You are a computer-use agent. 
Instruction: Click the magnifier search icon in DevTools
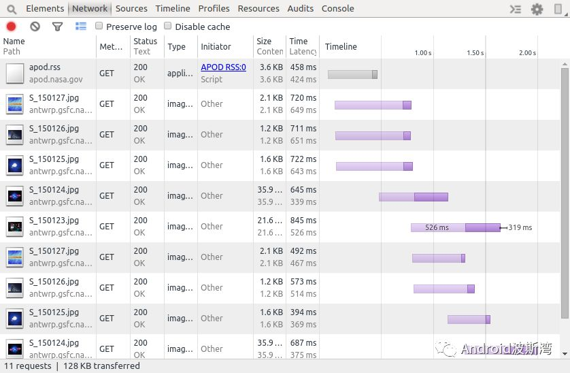(x=10, y=9)
